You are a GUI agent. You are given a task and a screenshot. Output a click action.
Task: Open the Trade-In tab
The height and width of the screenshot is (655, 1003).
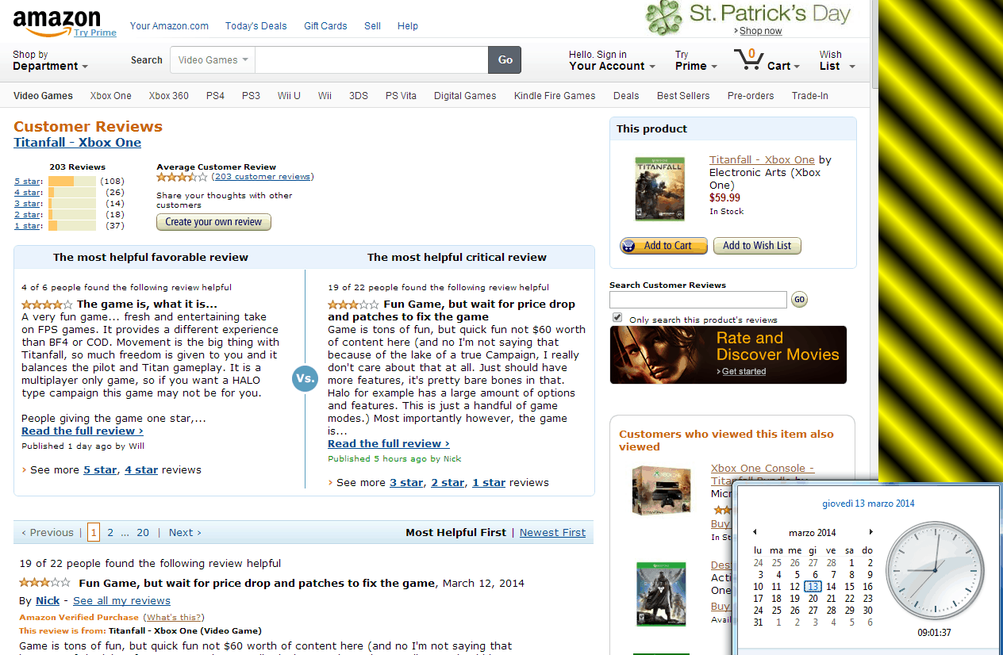click(809, 96)
